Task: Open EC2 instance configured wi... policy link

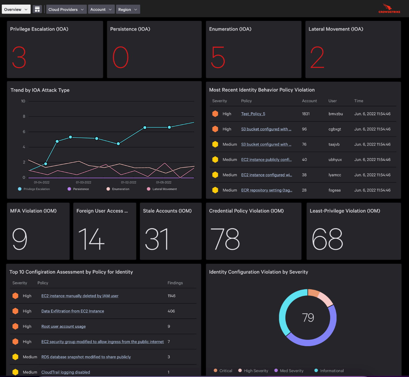Action: 267,175
